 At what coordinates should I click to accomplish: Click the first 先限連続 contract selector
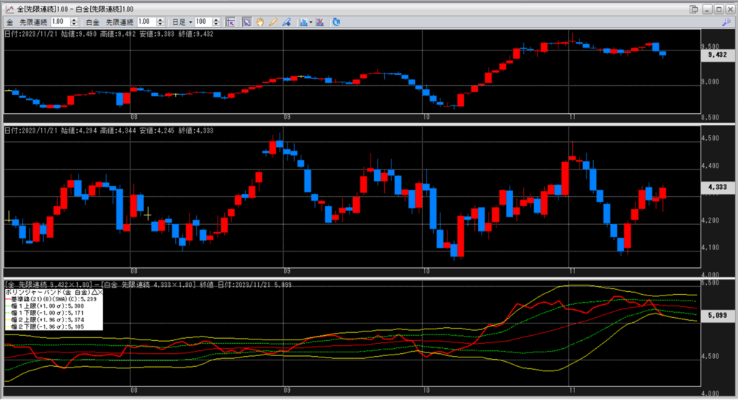pos(33,22)
